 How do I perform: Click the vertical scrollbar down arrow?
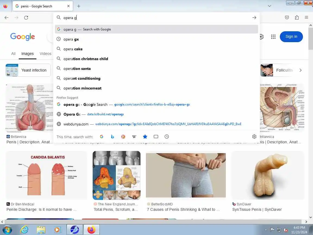click(311, 217)
